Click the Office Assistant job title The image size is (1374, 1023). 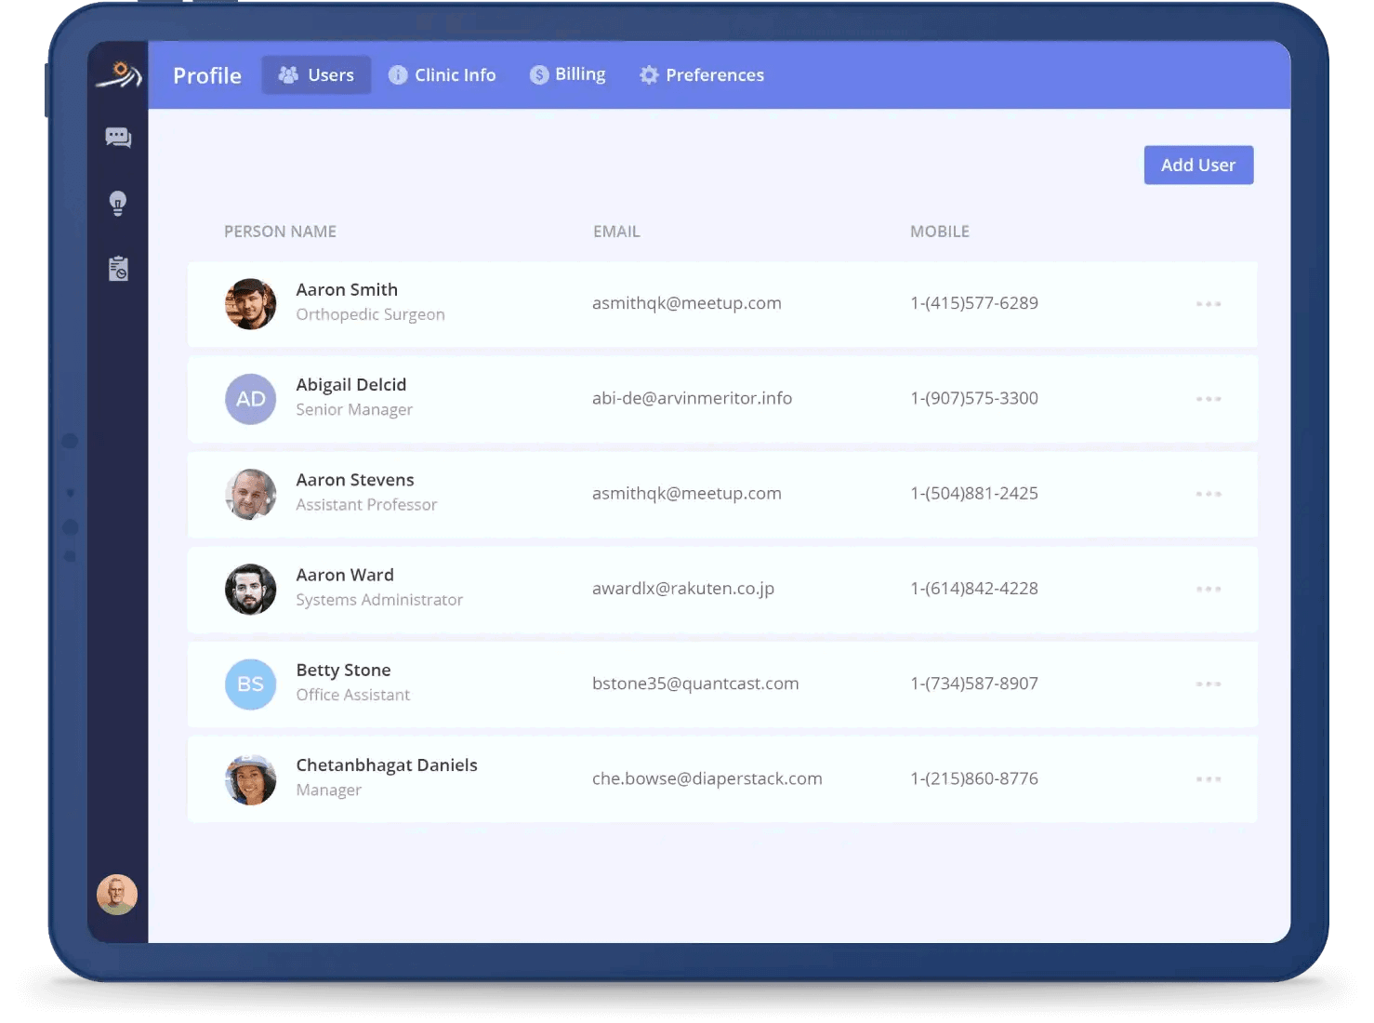352,695
